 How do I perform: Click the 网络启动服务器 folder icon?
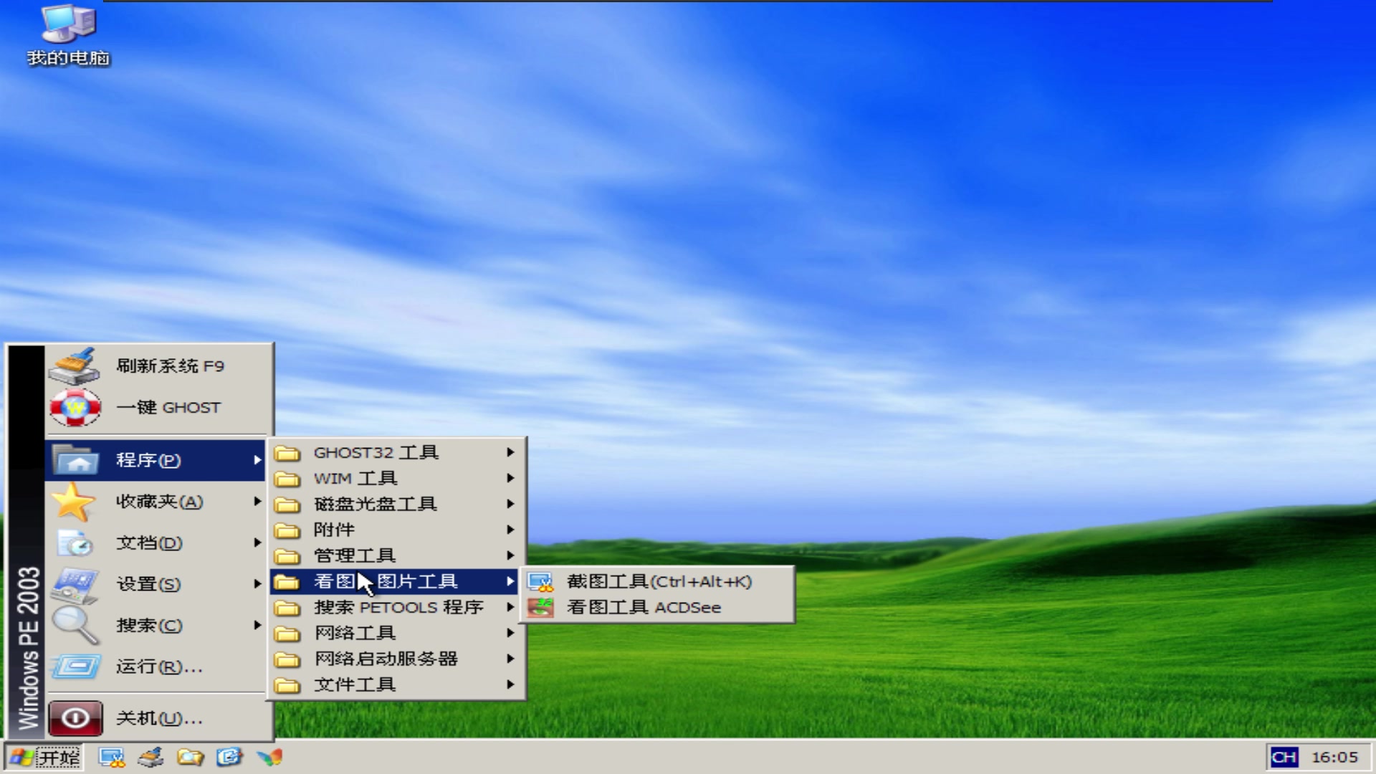point(287,659)
